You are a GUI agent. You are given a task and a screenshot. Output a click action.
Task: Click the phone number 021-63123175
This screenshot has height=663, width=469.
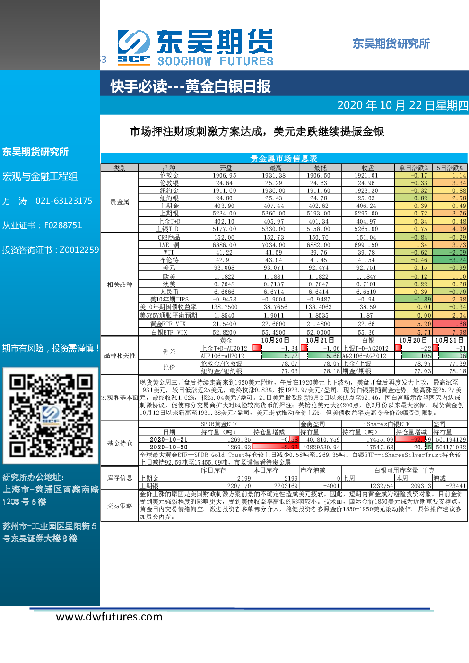(x=64, y=201)
